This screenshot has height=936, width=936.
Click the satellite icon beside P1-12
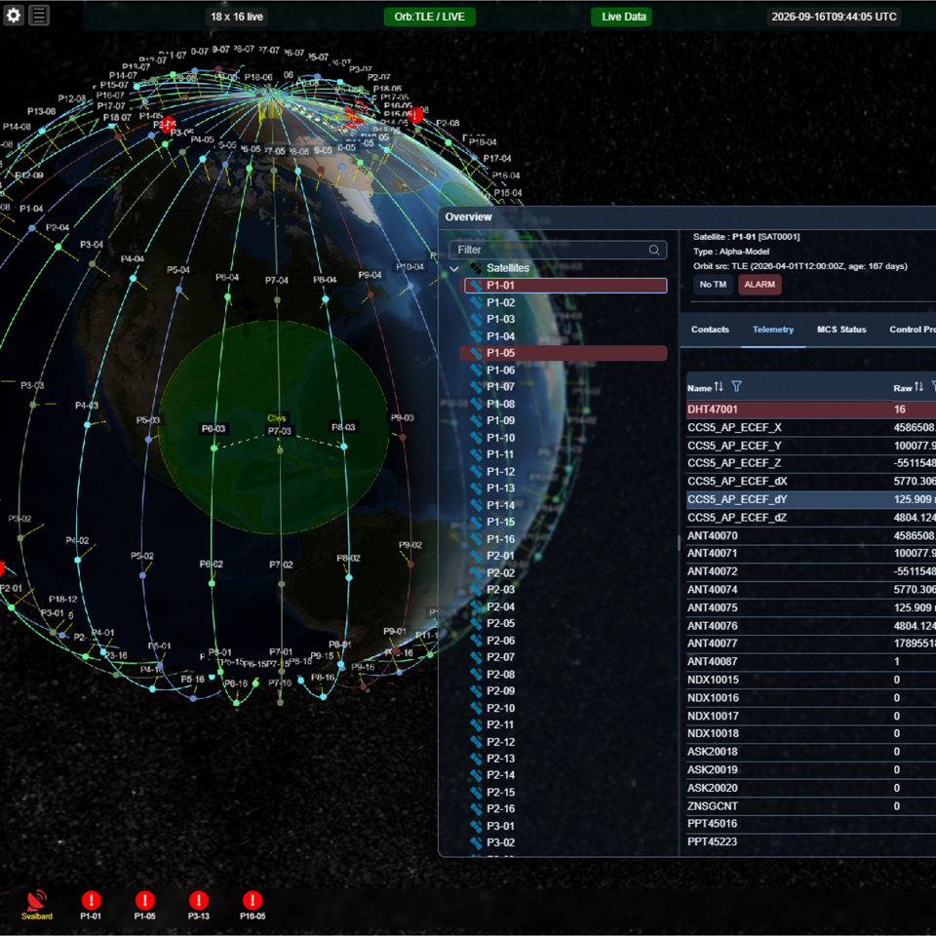tap(476, 472)
